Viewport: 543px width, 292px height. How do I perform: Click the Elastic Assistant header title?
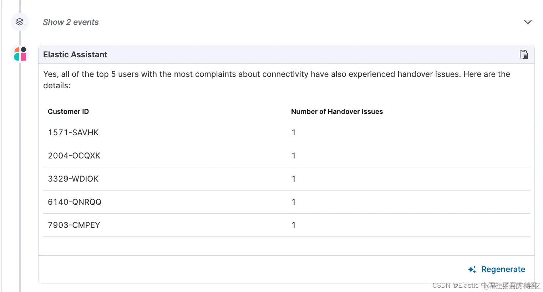pyautogui.click(x=75, y=54)
